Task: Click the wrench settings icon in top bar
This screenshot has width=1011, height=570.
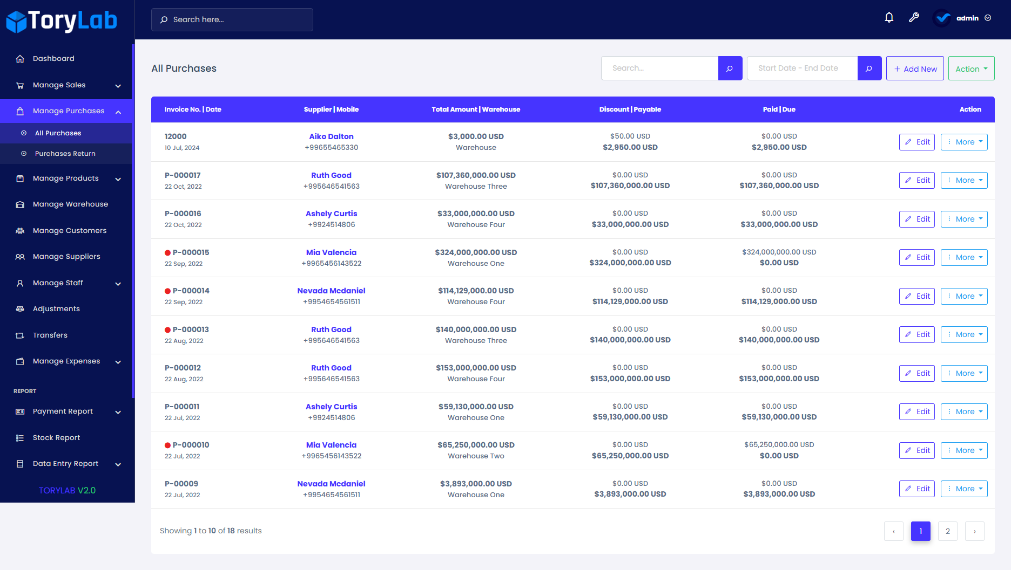Action: [914, 17]
